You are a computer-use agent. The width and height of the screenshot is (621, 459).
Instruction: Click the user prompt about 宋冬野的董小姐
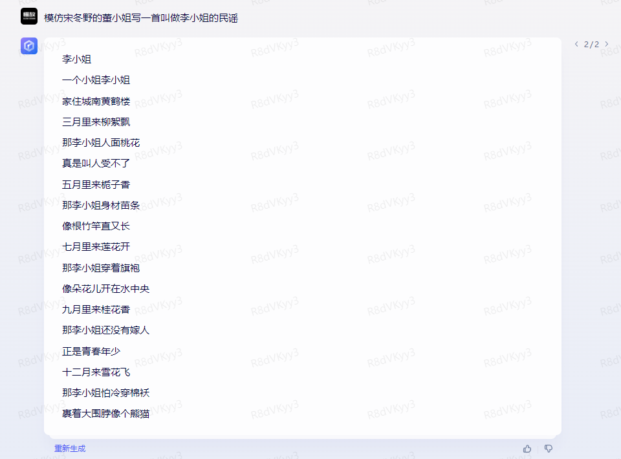click(x=141, y=18)
